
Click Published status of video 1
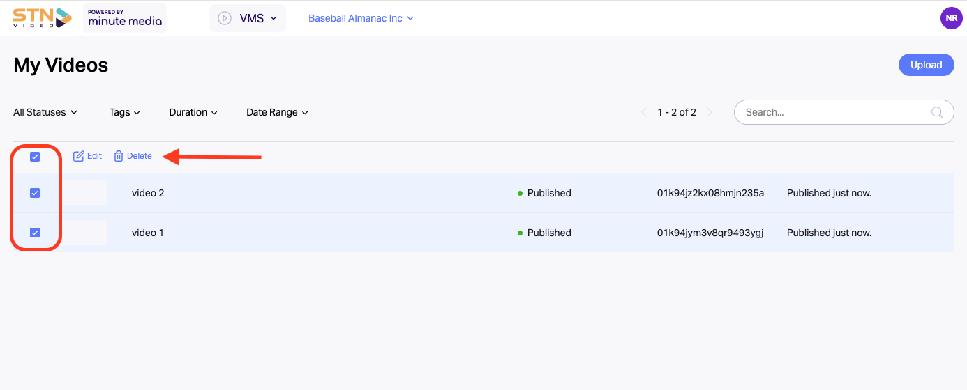pos(544,233)
